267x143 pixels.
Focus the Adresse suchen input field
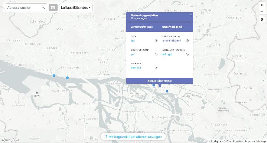click(x=24, y=7)
